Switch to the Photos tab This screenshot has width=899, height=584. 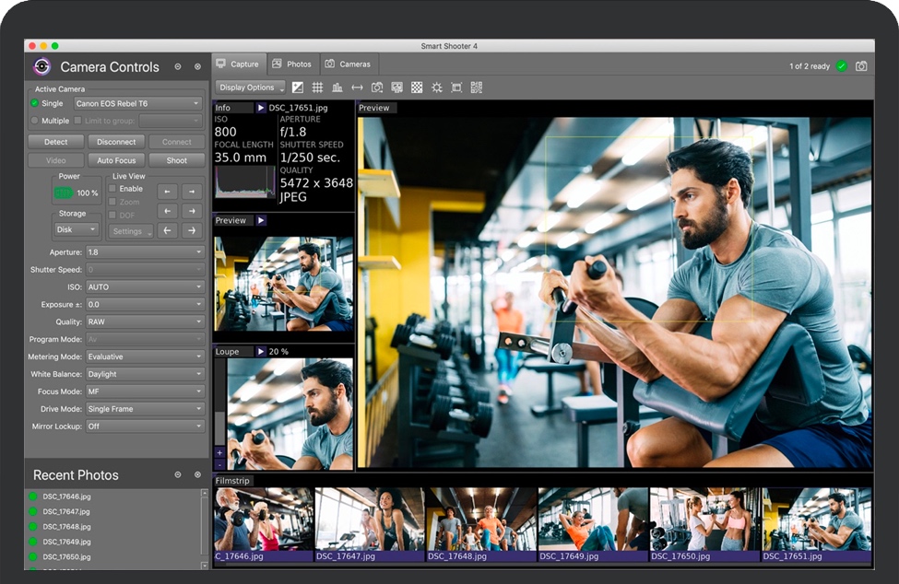tap(291, 64)
